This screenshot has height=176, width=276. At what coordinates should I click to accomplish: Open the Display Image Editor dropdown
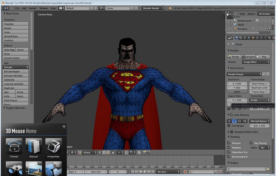(256, 62)
